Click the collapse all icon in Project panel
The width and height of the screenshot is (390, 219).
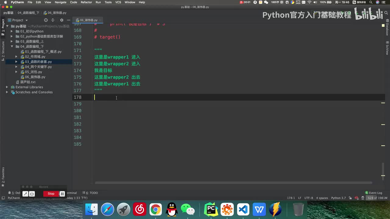[x=53, y=20]
